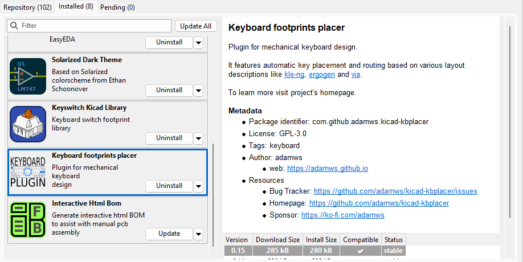Open the Pending (0) tab

117,7
